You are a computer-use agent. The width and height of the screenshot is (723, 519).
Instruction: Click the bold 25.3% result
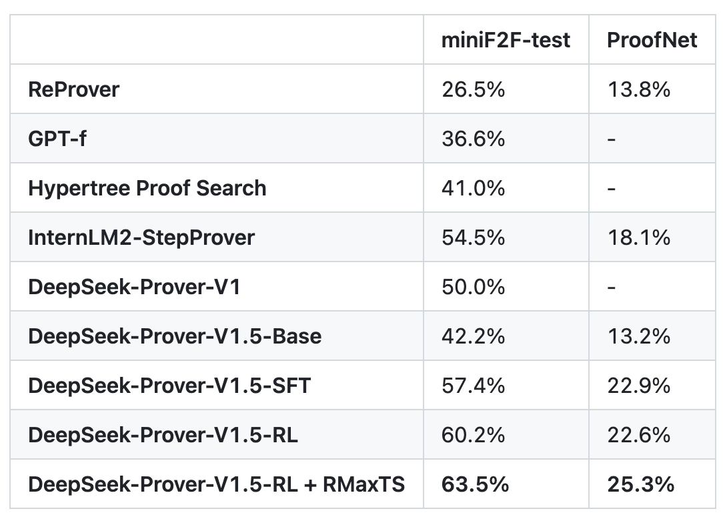coord(640,484)
